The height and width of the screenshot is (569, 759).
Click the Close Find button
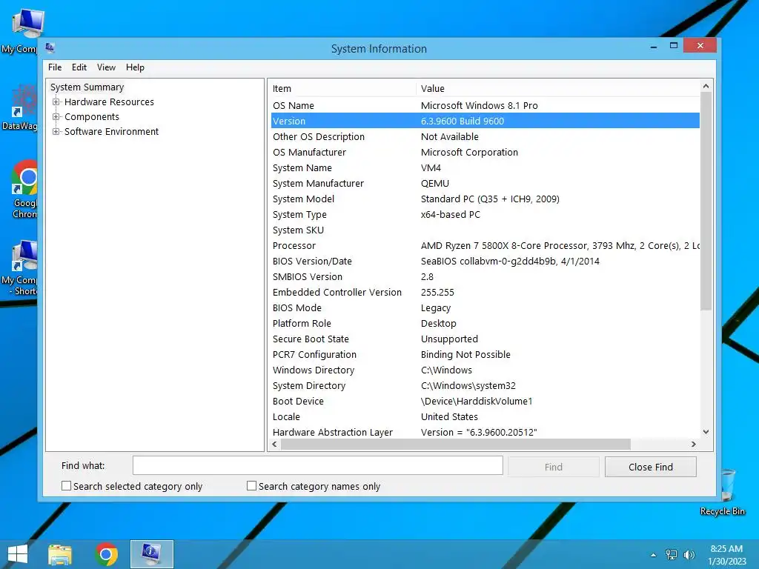651,467
